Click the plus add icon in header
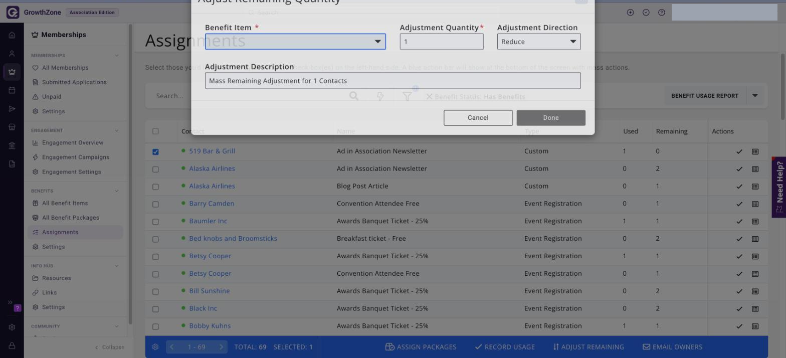Screen dimensions: 786x358 pos(631,13)
